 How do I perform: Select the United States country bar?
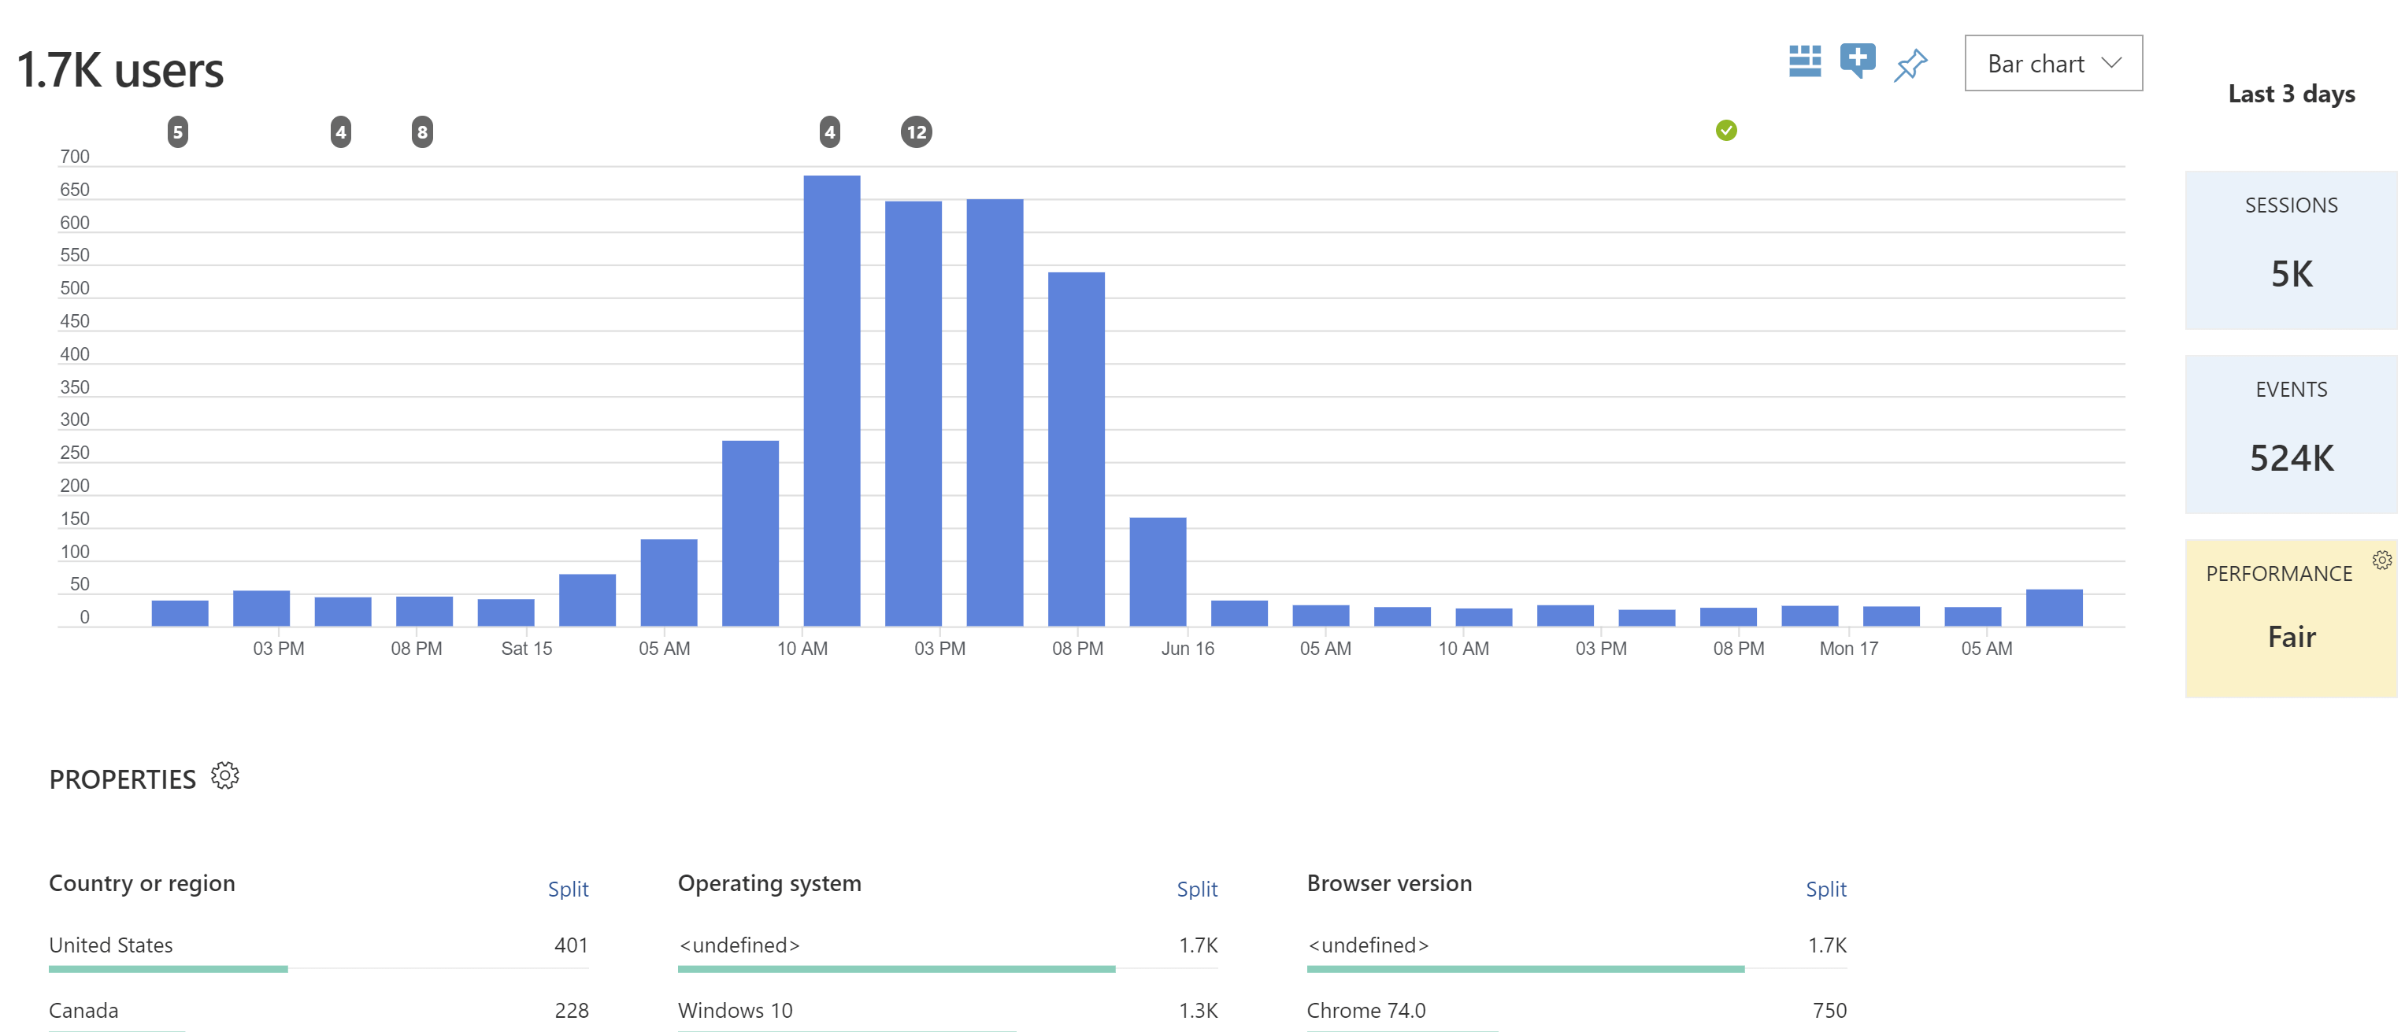168,968
